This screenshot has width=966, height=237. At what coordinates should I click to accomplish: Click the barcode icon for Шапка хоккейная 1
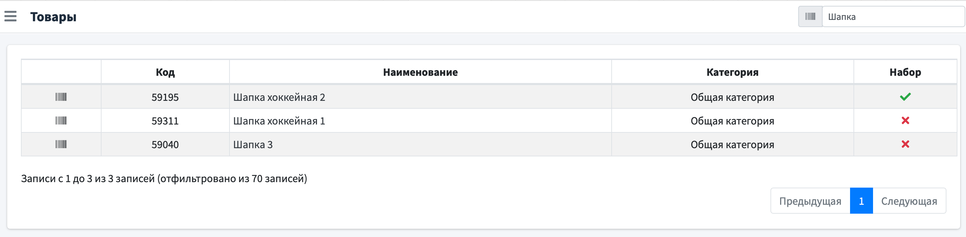[61, 120]
